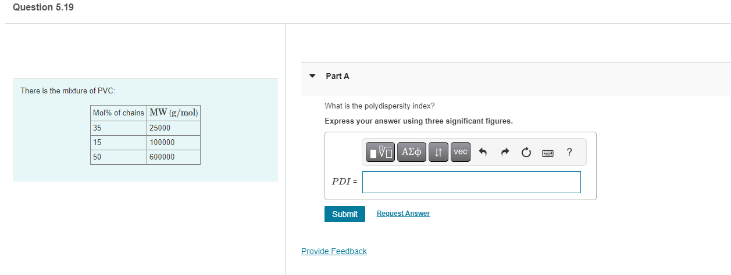Open the math templates (root/fraction) button
Screen dimensions: 731x275
[x=381, y=152]
